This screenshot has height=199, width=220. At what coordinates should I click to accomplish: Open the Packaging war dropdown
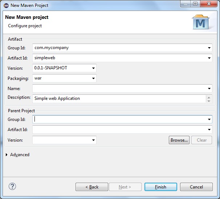pos(93,78)
